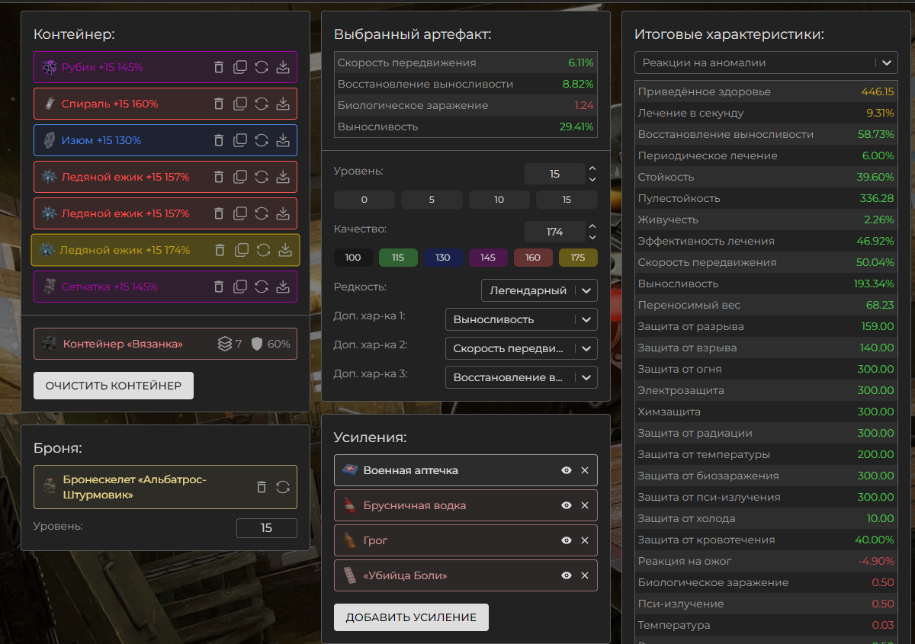Click the Качество value input field
Viewport: 915px width, 644px height.
pos(554,232)
